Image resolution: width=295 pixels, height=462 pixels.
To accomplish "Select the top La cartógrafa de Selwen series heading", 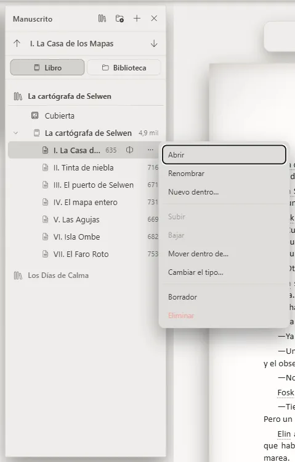I will 86,96.
